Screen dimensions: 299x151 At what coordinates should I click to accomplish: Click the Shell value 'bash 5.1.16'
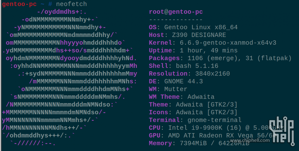(197, 66)
